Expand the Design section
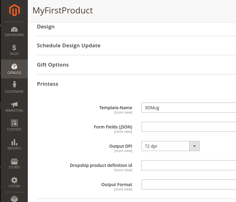The width and height of the screenshot is (236, 202). (46, 27)
